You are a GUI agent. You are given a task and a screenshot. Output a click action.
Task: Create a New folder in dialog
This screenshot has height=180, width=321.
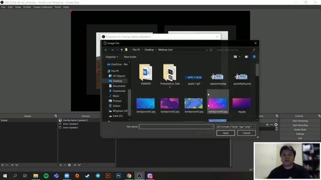pyautogui.click(x=130, y=57)
